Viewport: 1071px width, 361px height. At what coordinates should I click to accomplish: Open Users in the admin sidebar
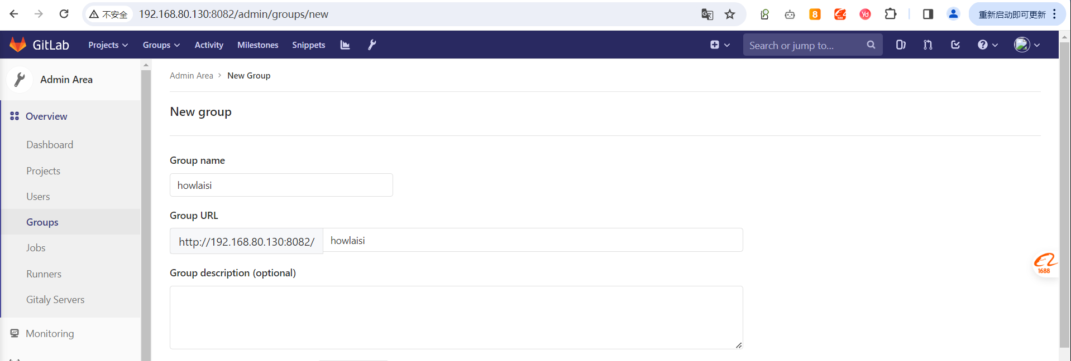[38, 197]
